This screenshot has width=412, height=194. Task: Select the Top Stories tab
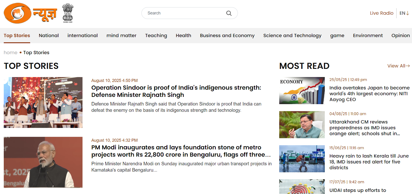click(17, 35)
